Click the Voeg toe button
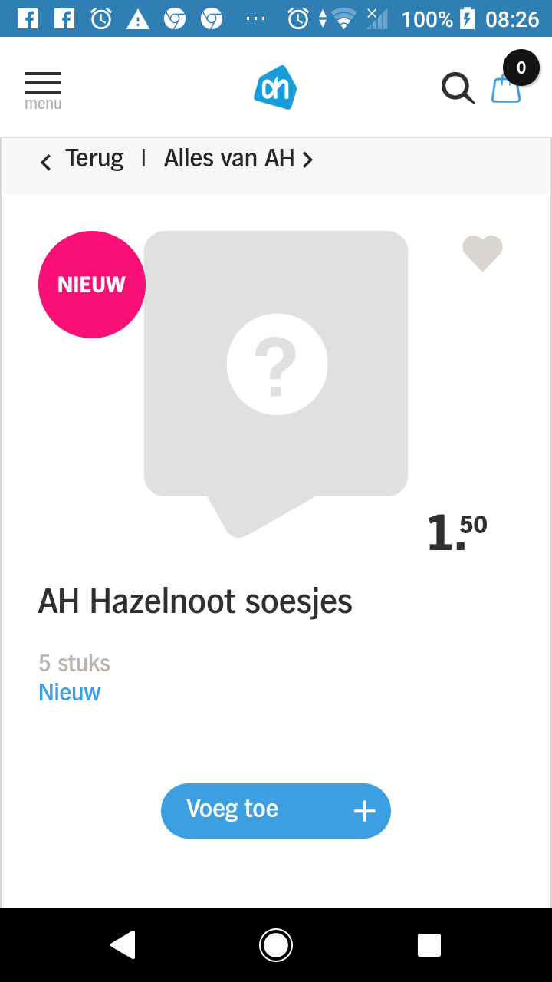Viewport: 552px width, 982px height. click(x=276, y=811)
